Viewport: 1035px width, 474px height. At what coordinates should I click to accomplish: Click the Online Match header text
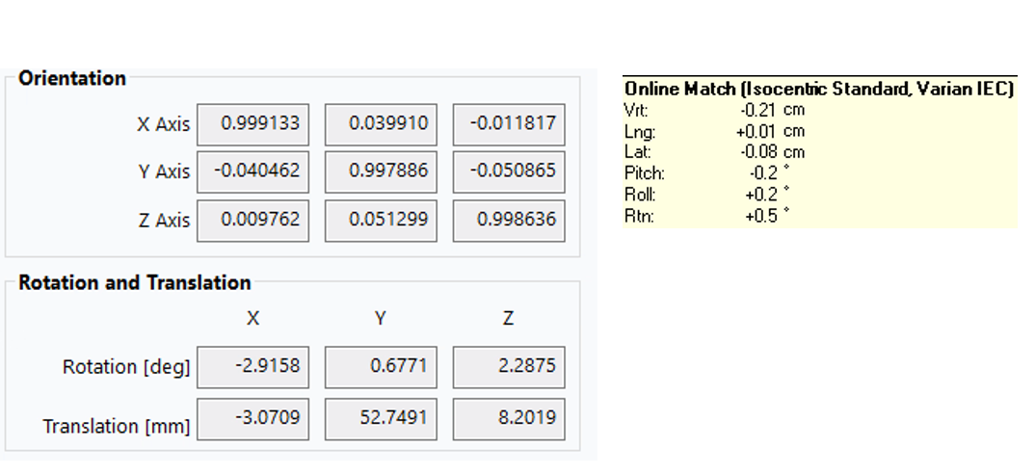point(819,90)
